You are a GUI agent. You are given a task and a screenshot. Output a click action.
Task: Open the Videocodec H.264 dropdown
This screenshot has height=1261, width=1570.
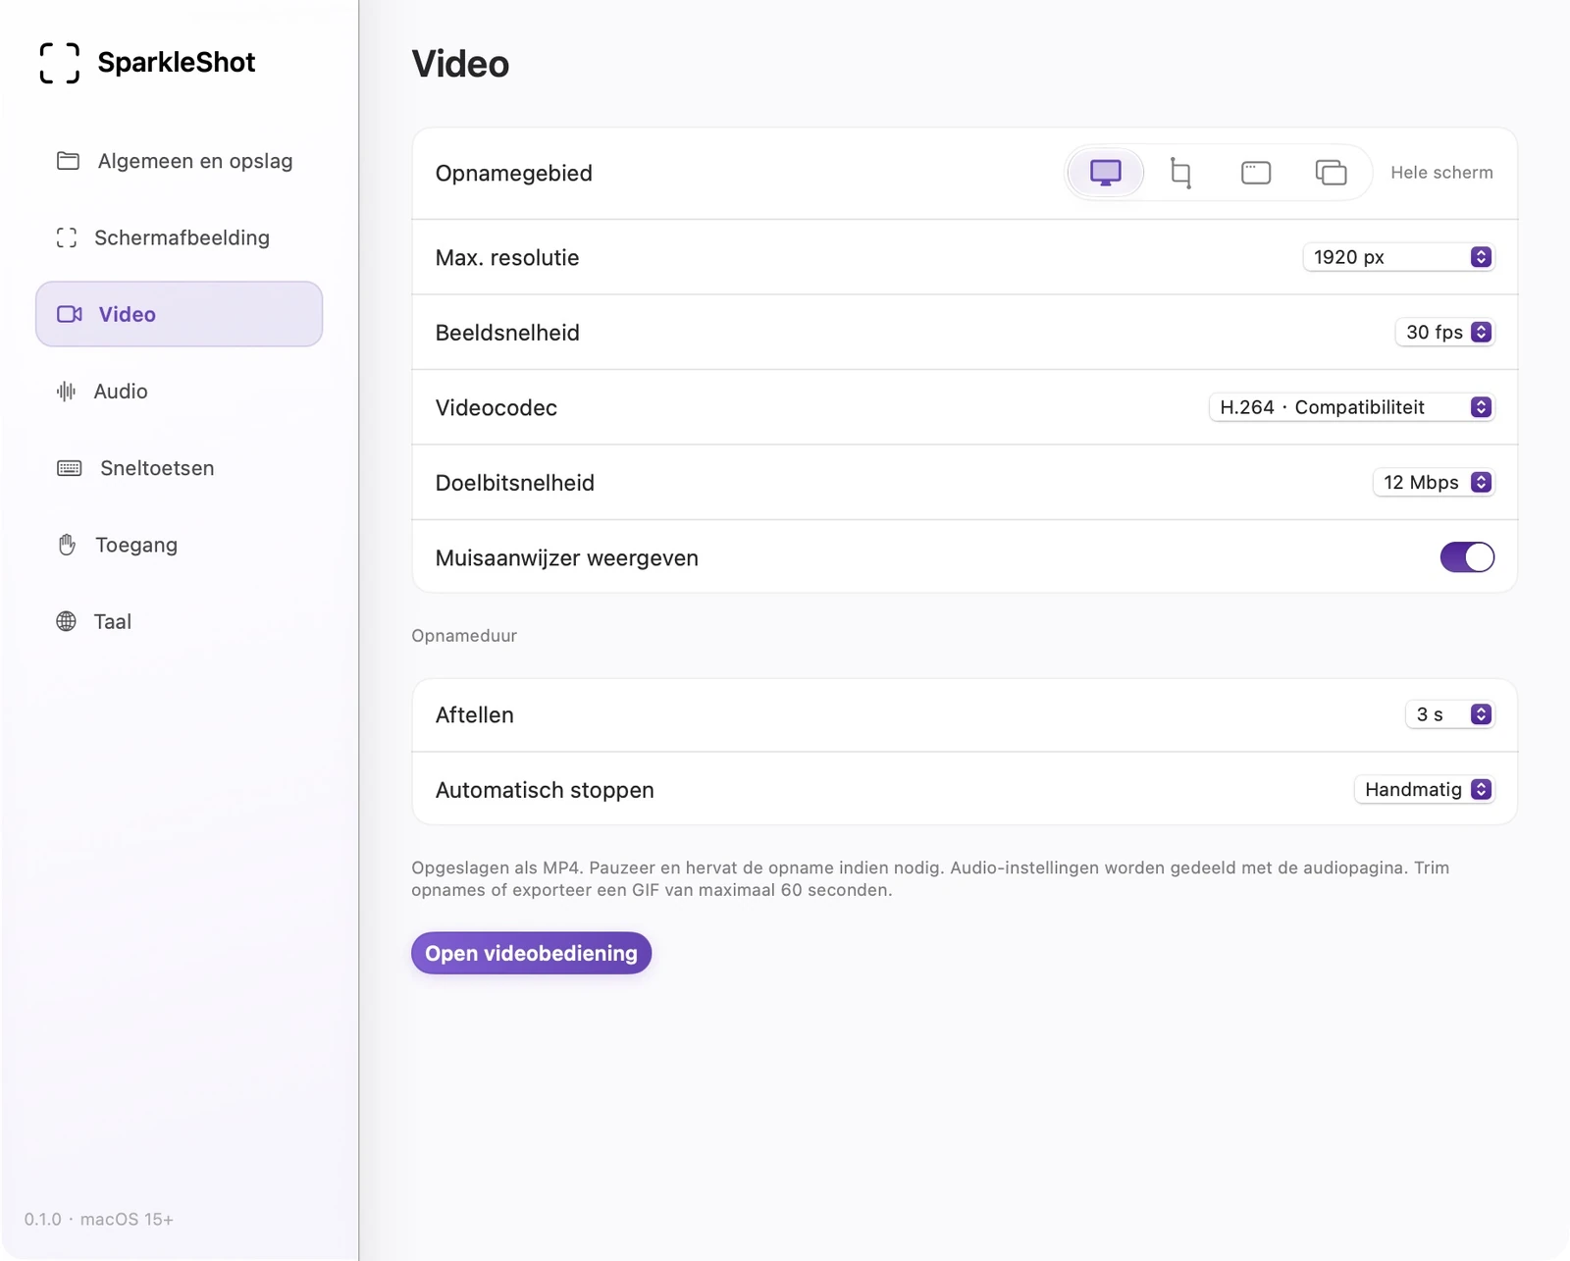click(x=1351, y=407)
